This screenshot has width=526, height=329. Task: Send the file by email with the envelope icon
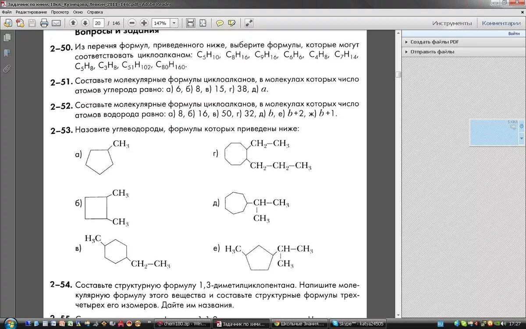click(x=56, y=23)
